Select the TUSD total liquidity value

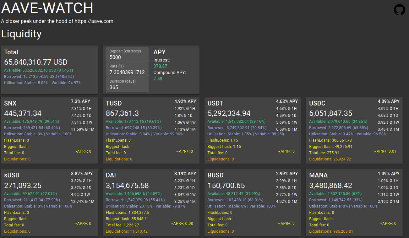(x=122, y=113)
